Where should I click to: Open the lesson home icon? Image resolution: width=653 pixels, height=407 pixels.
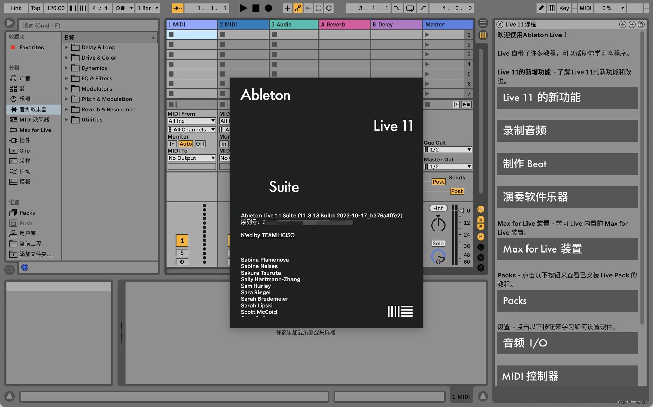(641, 24)
